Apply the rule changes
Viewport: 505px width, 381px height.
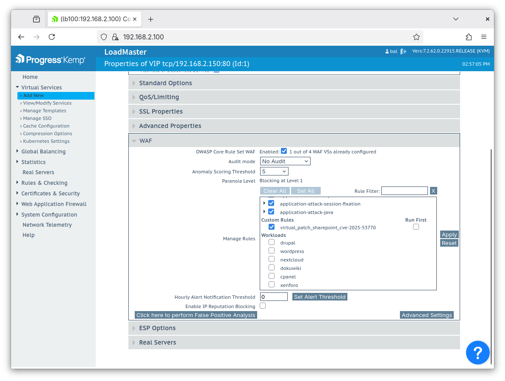tap(449, 235)
